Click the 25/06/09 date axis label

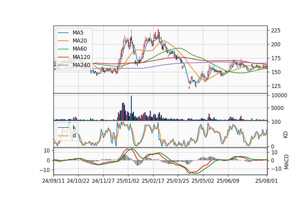pyautogui.click(x=228, y=181)
